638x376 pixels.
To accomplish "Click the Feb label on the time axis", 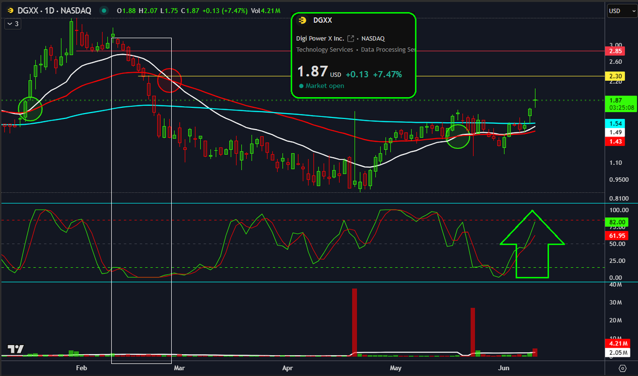I will pyautogui.click(x=81, y=368).
